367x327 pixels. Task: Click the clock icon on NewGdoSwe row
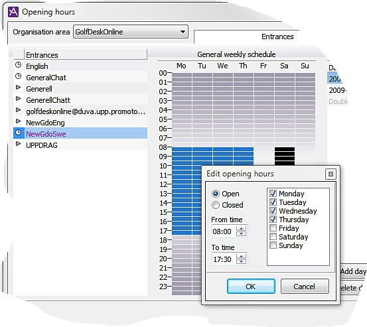pos(19,133)
